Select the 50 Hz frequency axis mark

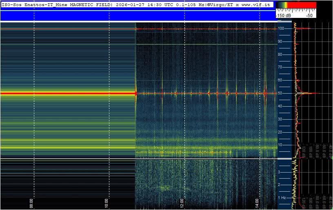coord(281,93)
